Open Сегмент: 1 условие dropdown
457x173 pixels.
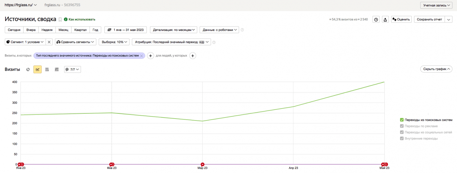tap(25, 42)
